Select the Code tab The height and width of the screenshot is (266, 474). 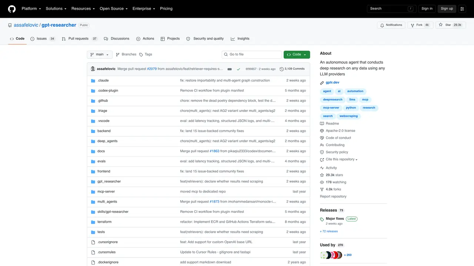(17, 39)
